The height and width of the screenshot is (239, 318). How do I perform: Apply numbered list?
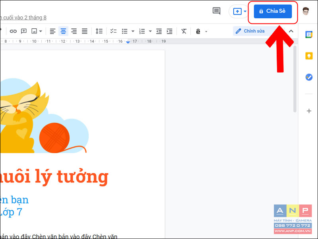pos(142,31)
